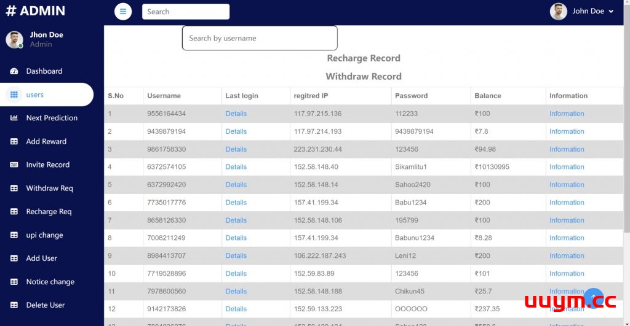Click the Next Prediction chart icon
Screen dimensions: 630x326
pyautogui.click(x=14, y=118)
